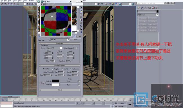The image size is (183, 108).
Task: Click the Select by Name icon
Action: [30, 4]
